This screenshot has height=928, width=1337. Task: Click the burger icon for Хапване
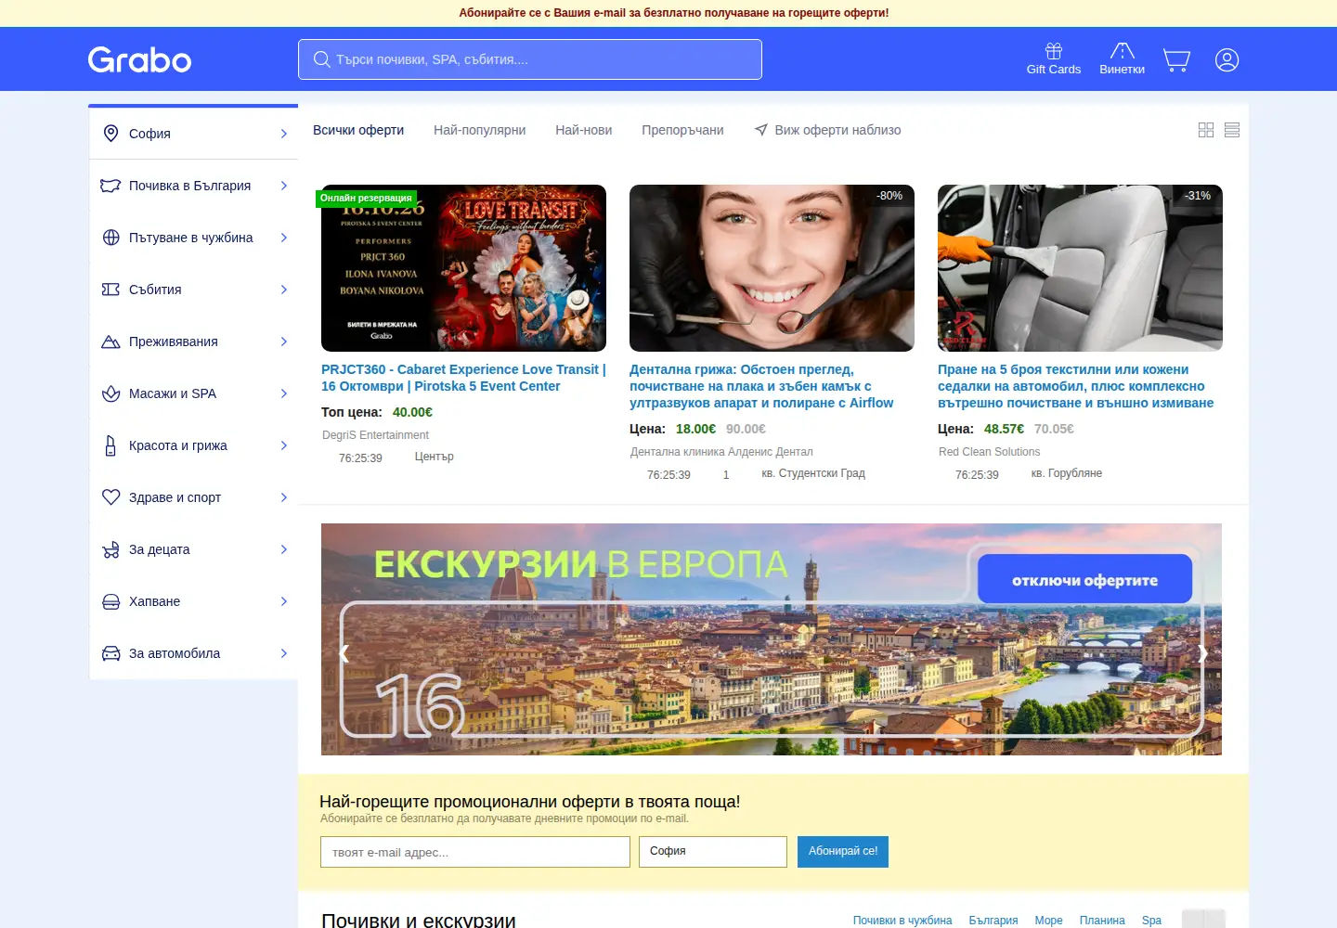[x=110, y=601]
